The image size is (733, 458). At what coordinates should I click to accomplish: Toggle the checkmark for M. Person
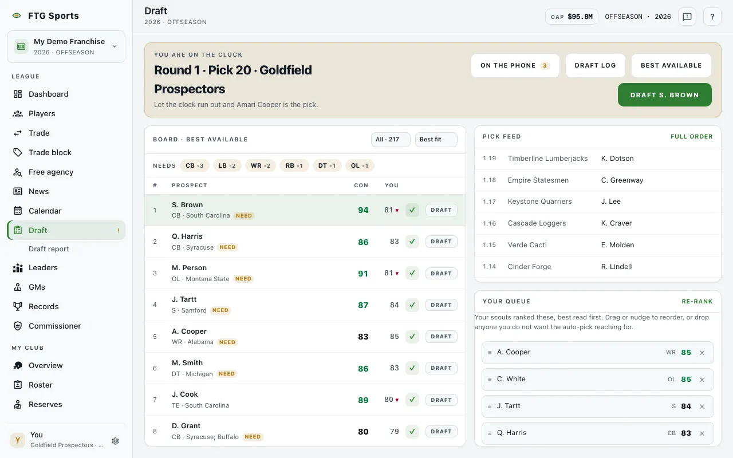coord(412,273)
